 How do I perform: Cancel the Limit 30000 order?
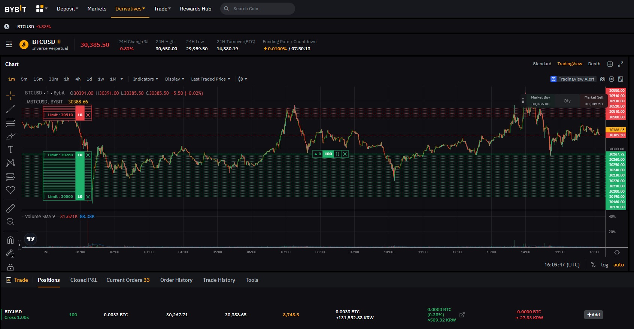88,197
